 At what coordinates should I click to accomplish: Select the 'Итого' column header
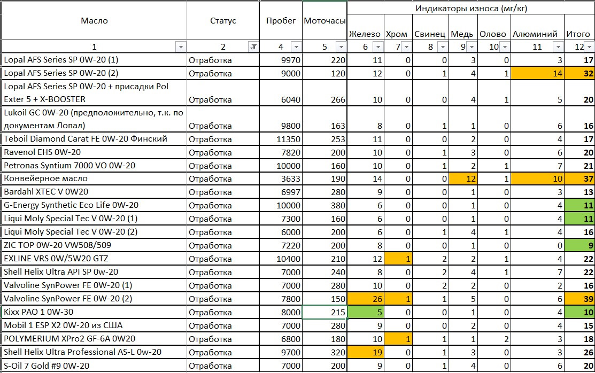click(579, 27)
